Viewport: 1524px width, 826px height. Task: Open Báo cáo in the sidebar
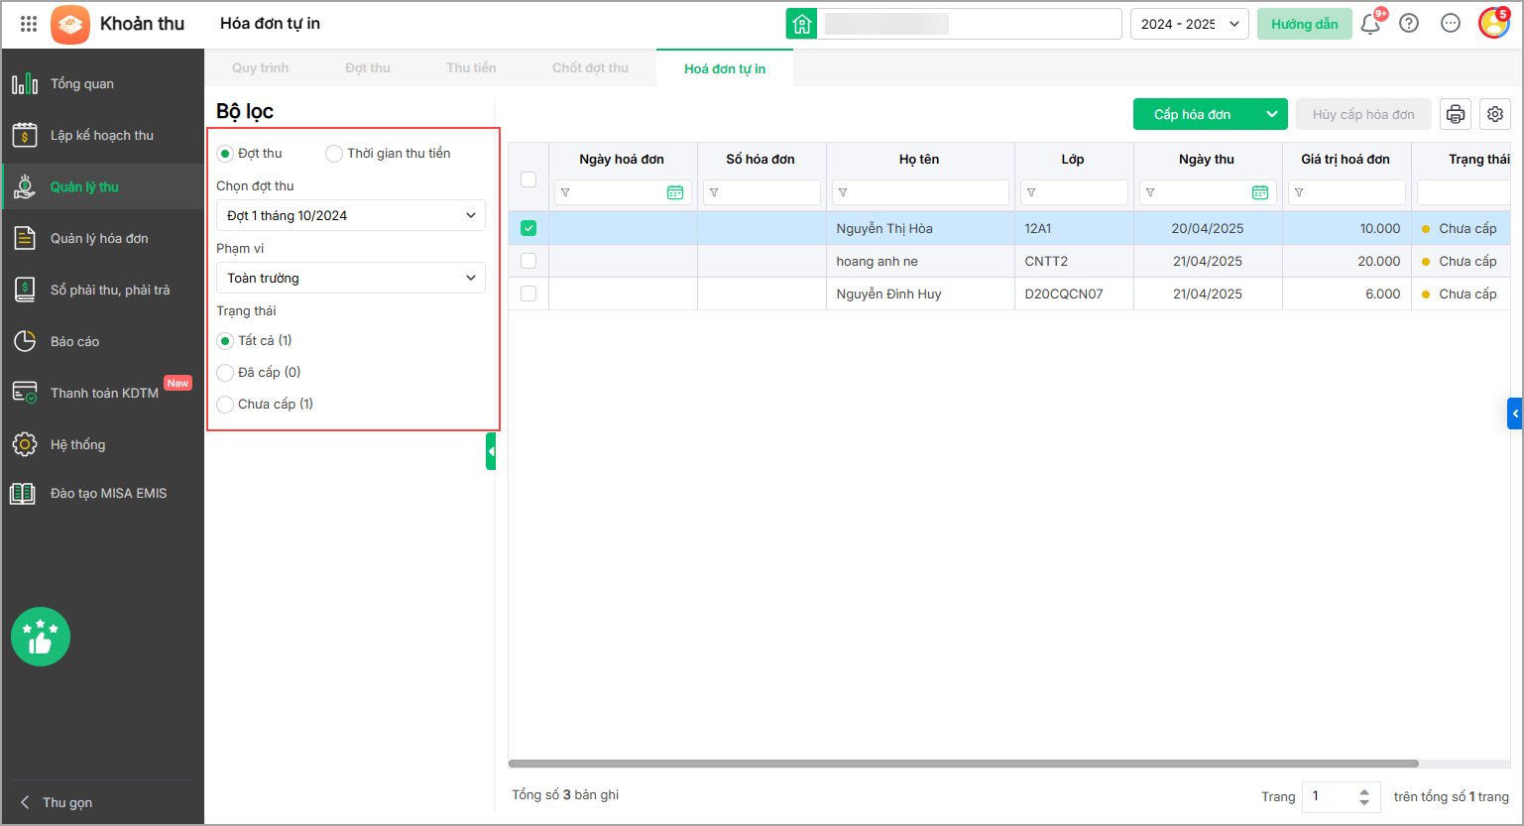point(103,341)
